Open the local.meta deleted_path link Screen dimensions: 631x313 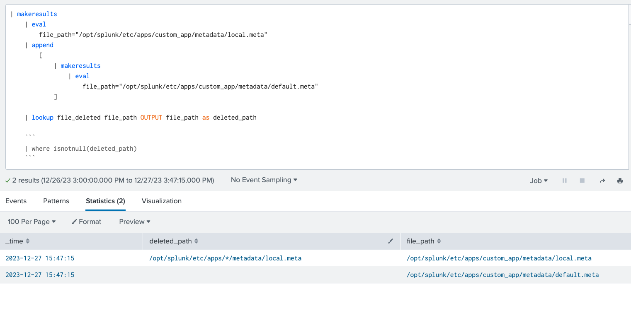click(226, 258)
